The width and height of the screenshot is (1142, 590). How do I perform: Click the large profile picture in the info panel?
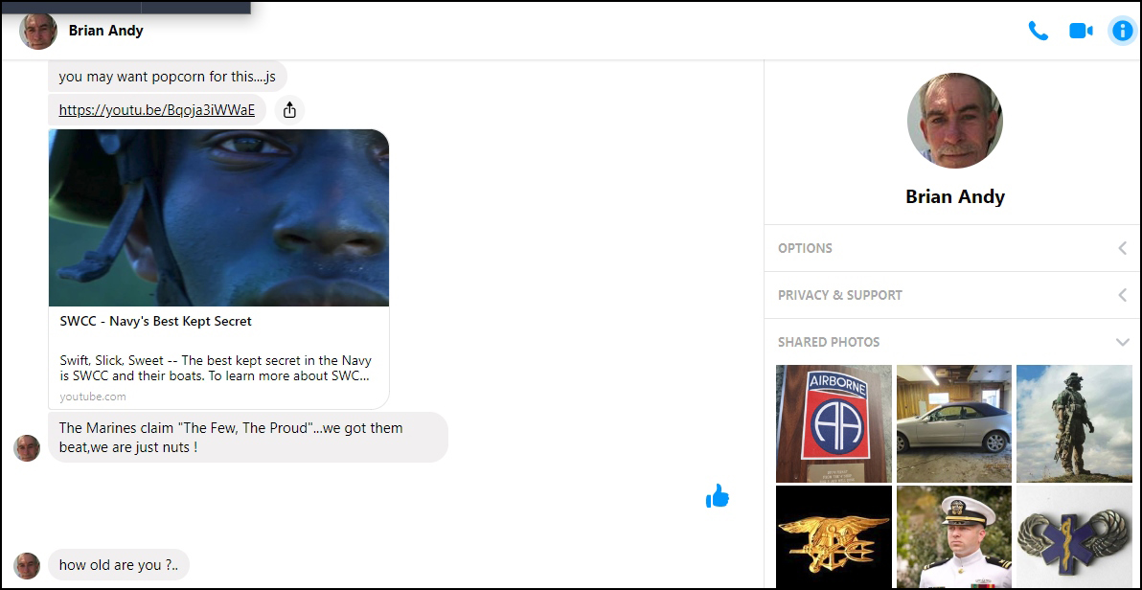[954, 121]
